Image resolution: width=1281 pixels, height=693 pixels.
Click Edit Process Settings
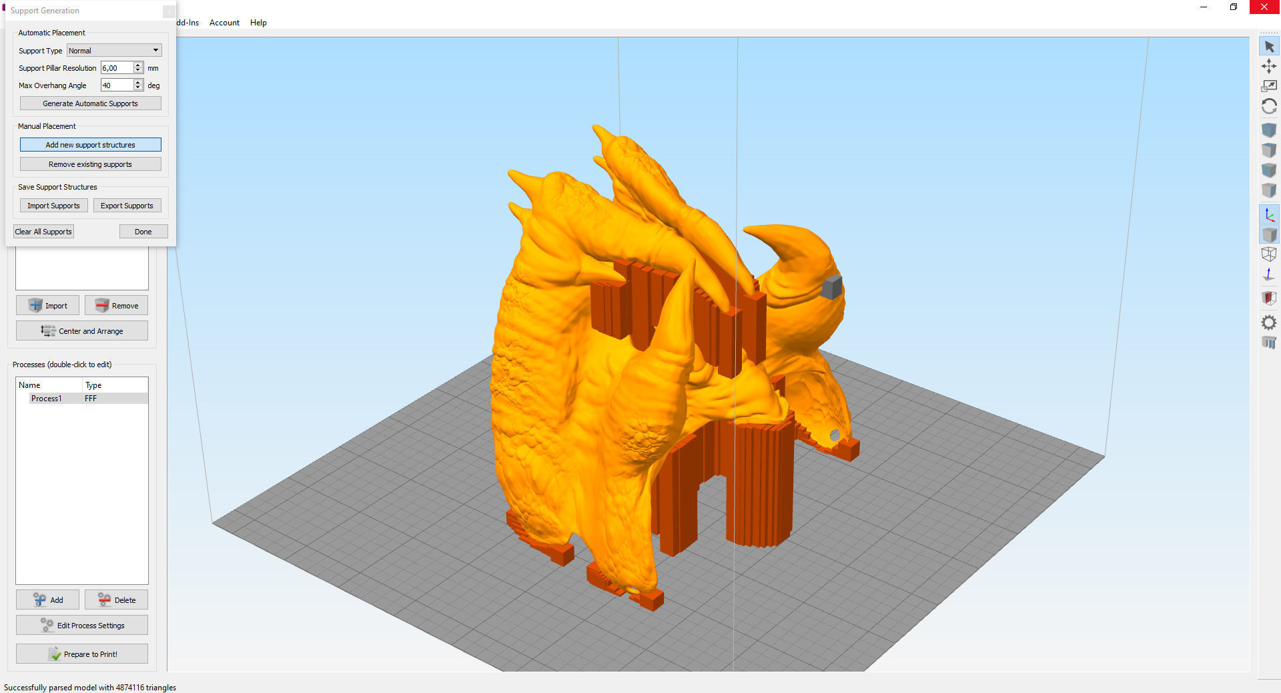[x=82, y=625]
